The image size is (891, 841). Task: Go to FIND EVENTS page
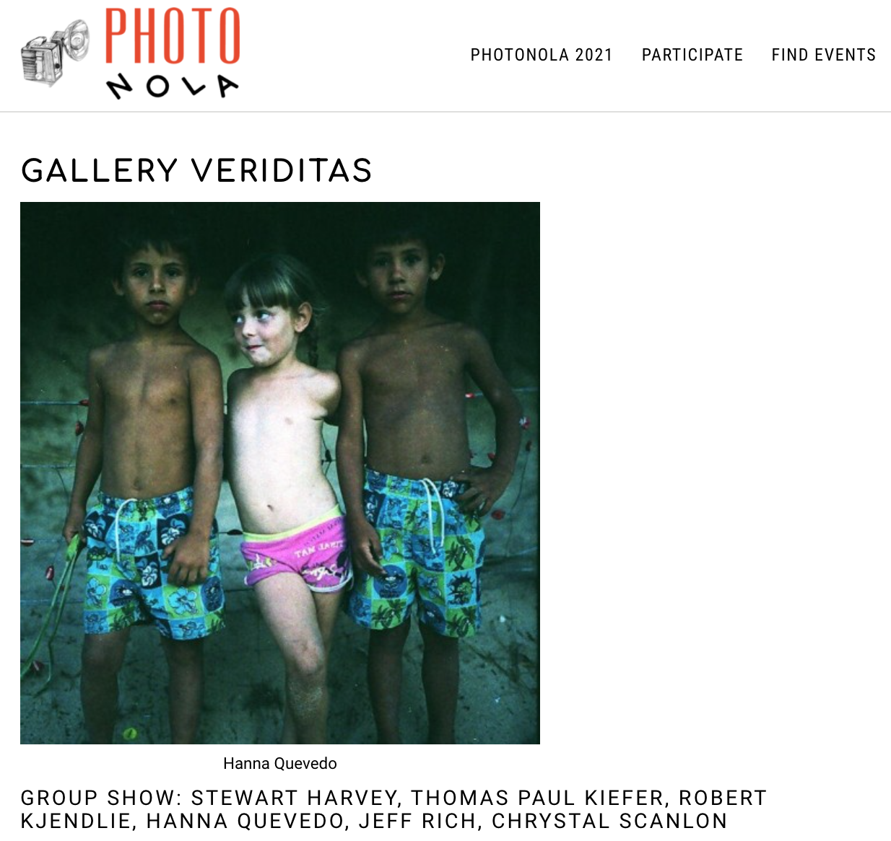tap(824, 55)
